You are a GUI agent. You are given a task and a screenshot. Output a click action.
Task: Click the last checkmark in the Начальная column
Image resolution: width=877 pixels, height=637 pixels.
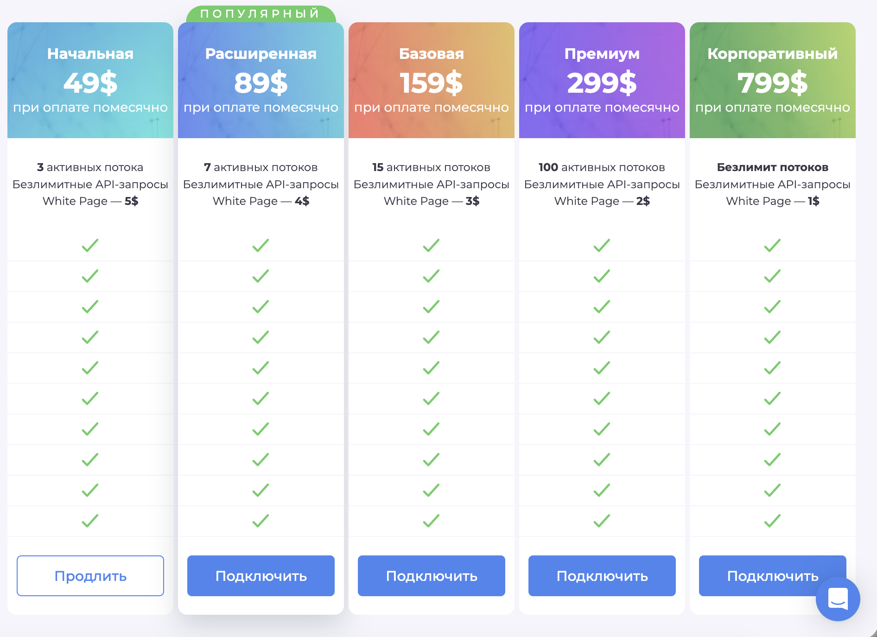point(90,521)
